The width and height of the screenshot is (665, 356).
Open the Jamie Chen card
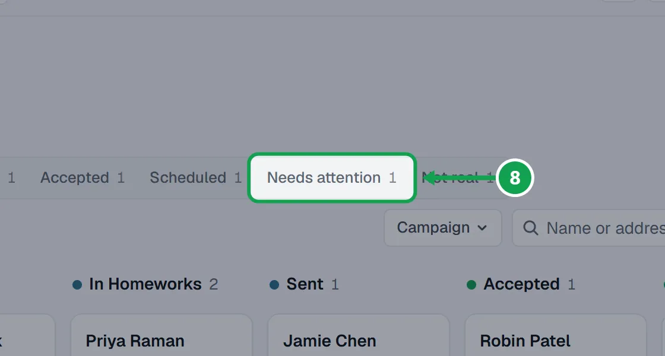pos(359,335)
